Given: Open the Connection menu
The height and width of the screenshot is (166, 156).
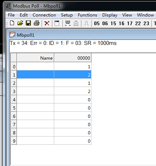Looking at the screenshot, I should click(x=44, y=15).
